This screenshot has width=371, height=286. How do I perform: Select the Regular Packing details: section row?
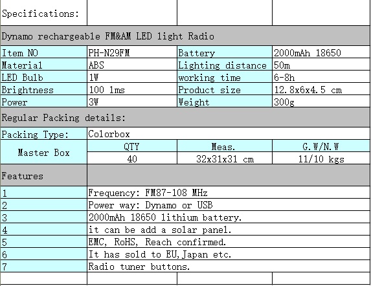[185, 117]
